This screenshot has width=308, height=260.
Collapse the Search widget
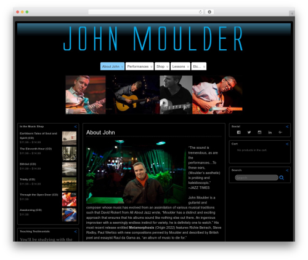[x=287, y=170]
